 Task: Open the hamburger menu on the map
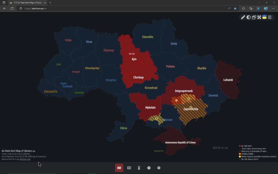click(x=270, y=17)
